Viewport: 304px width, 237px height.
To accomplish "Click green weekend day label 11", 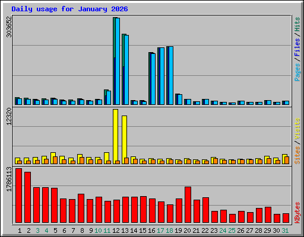I will tap(107, 230).
